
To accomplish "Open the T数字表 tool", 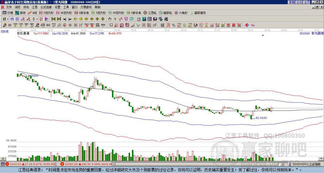I will pos(134,13).
